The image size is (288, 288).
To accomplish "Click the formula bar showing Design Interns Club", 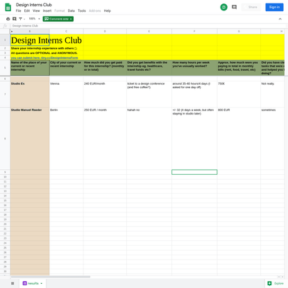I will click(x=148, y=26).
